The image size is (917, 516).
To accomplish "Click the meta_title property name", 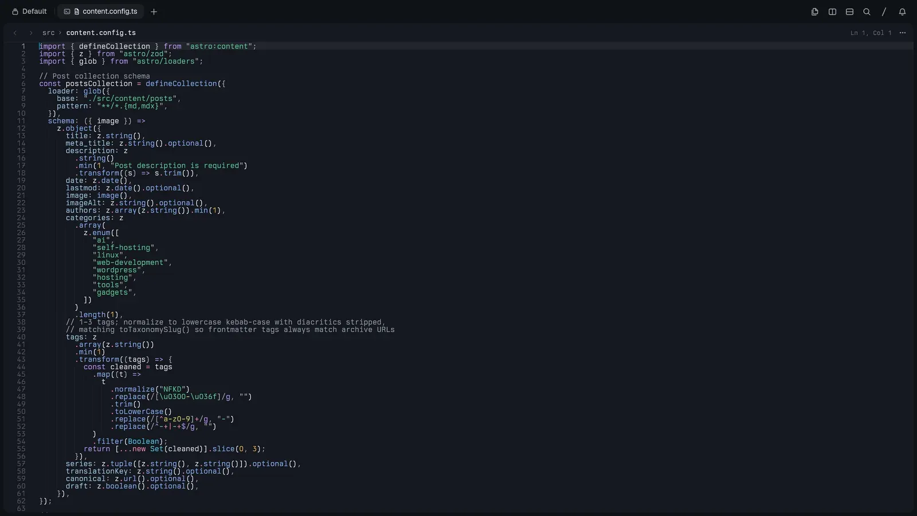I will pyautogui.click(x=88, y=143).
